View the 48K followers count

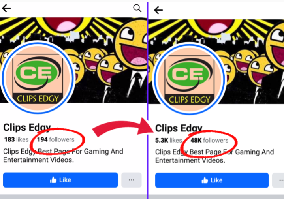click(209, 140)
